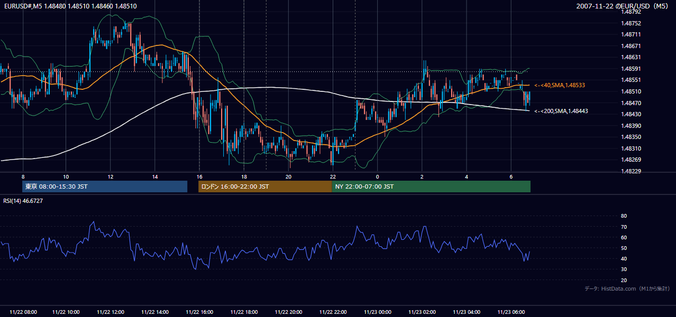
Task: Click the 11/22 10:00 date label
Action: pos(66,312)
